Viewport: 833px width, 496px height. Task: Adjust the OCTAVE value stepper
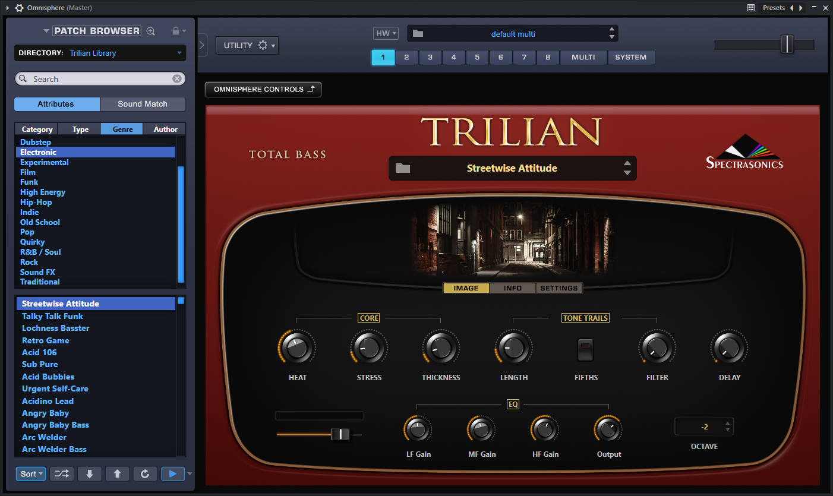tap(728, 427)
